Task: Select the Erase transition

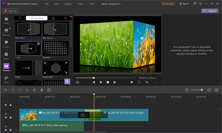Action: coord(28,68)
